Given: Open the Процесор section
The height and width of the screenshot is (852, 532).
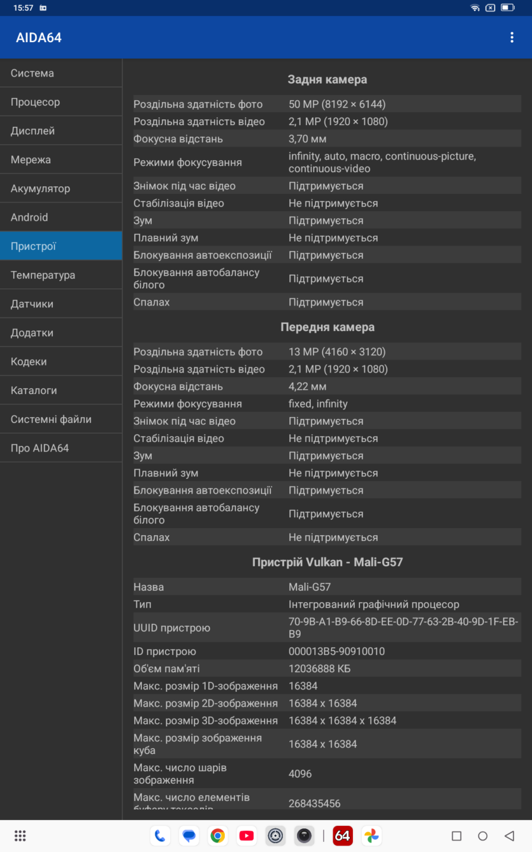Looking at the screenshot, I should pyautogui.click(x=61, y=102).
